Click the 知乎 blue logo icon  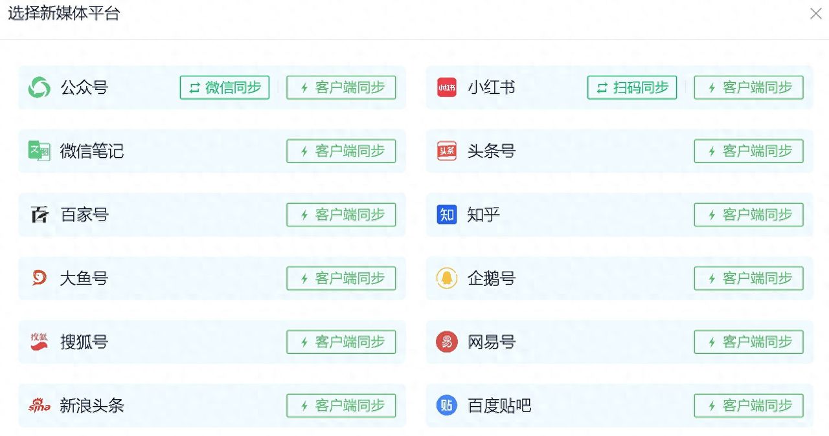pyautogui.click(x=447, y=215)
